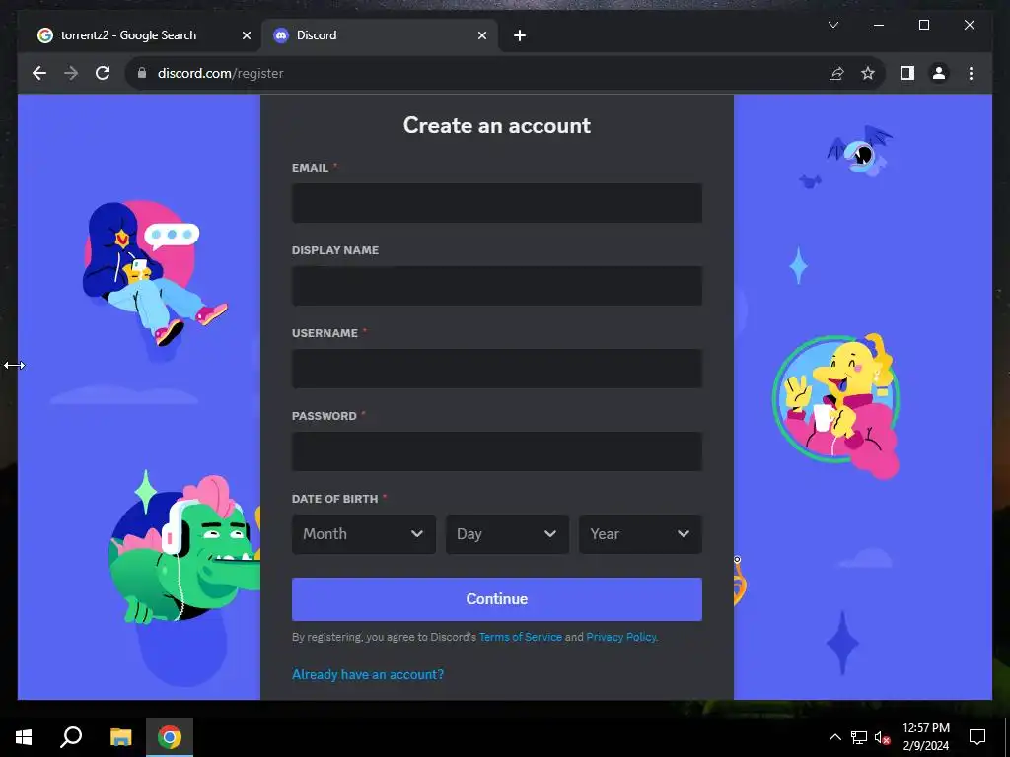Maximize the Chrome window
Screen dimensions: 1010x757
923,25
